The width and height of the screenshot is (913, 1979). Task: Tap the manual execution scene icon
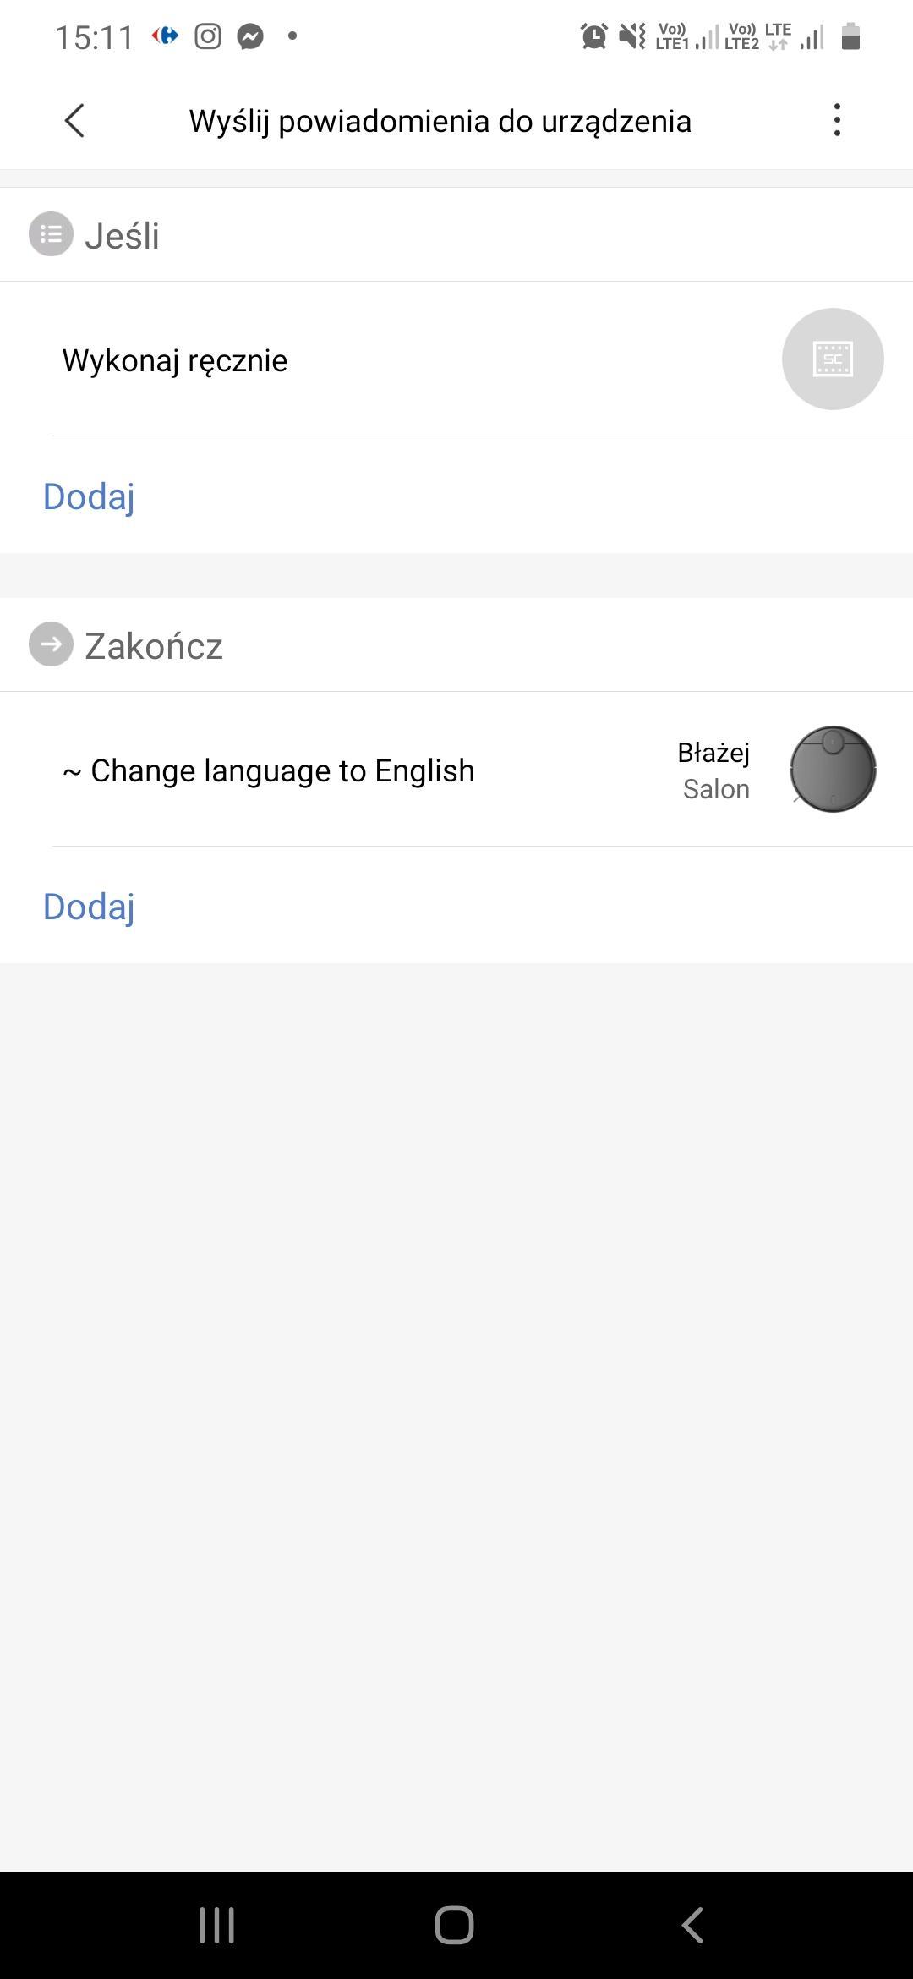point(833,359)
